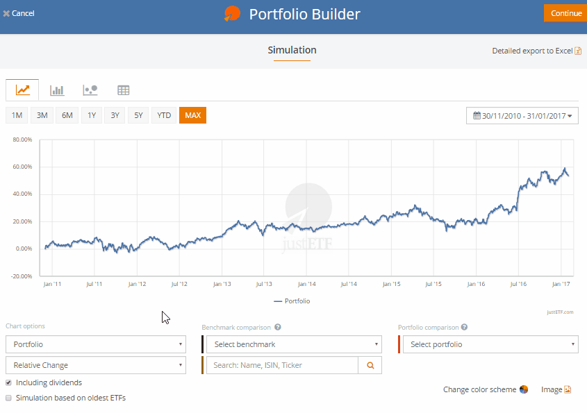The width and height of the screenshot is (587, 413).
Task: Click the benchmark search magnifier icon
Action: [x=370, y=365]
